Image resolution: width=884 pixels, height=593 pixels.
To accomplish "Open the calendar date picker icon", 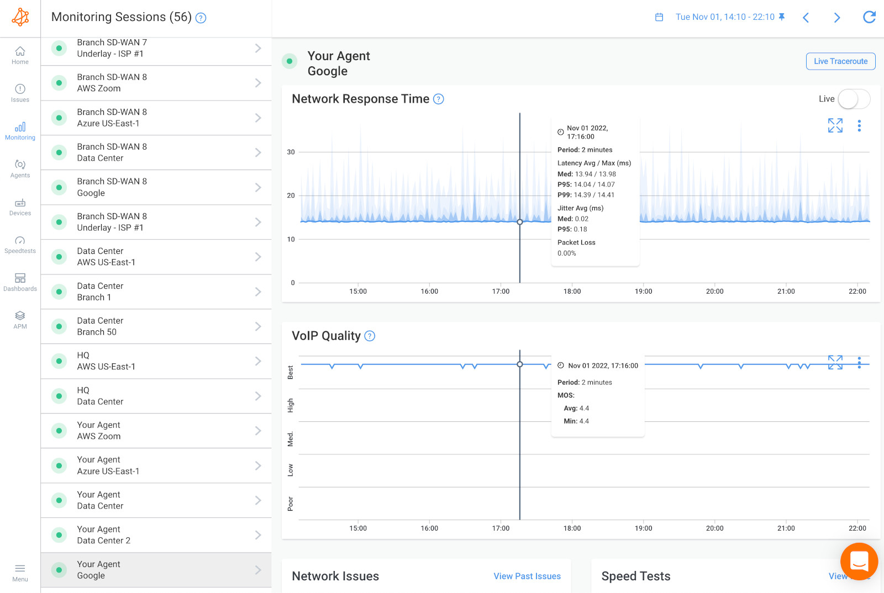I will [659, 17].
